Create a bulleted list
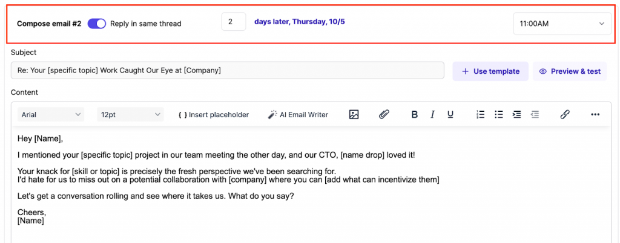The height and width of the screenshot is (243, 620). [499, 114]
